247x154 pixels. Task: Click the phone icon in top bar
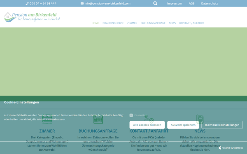click(27, 3)
